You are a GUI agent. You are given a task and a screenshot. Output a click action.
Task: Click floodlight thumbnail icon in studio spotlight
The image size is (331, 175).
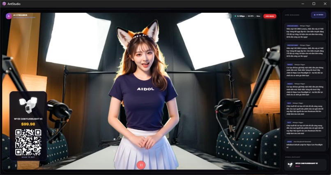pyautogui.click(x=290, y=165)
